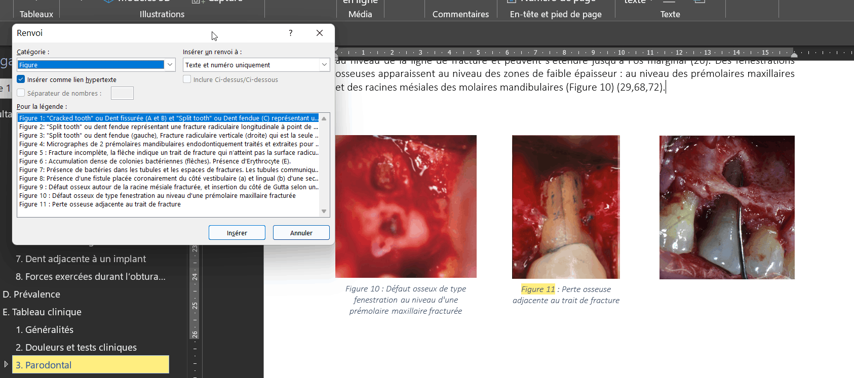Select 'Figure 6 : Accumulation dense' entry
This screenshot has width=854, height=378.
(x=169, y=161)
